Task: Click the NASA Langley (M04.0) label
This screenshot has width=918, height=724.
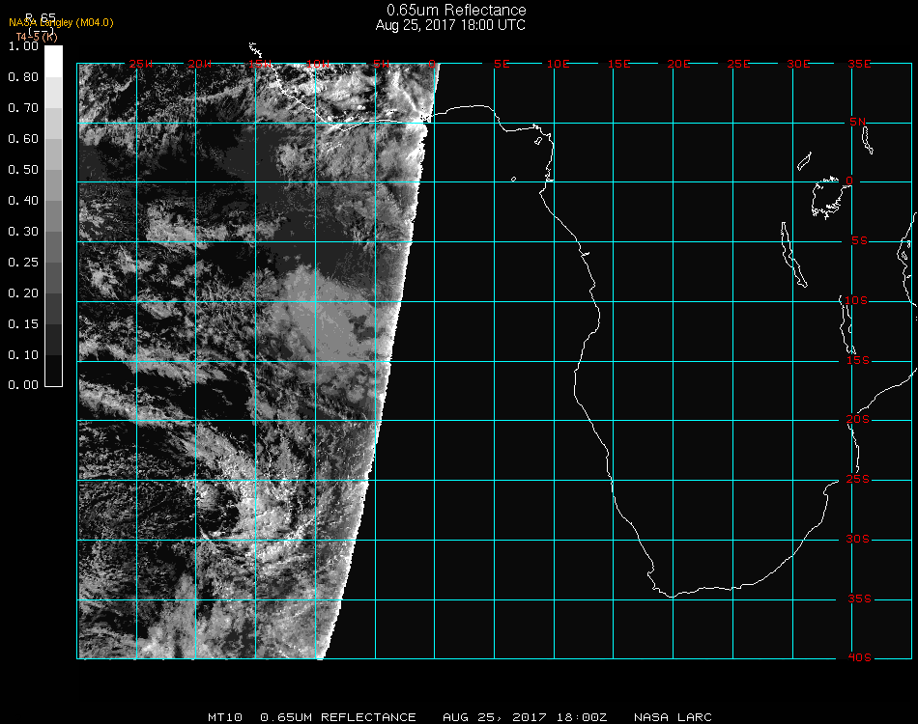Action: [61, 22]
